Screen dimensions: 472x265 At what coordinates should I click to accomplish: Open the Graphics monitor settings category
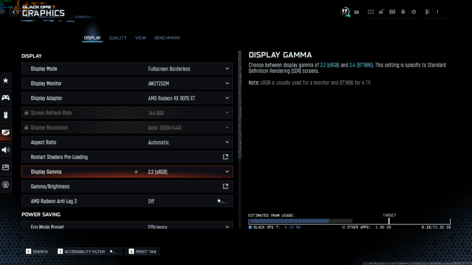point(6,132)
